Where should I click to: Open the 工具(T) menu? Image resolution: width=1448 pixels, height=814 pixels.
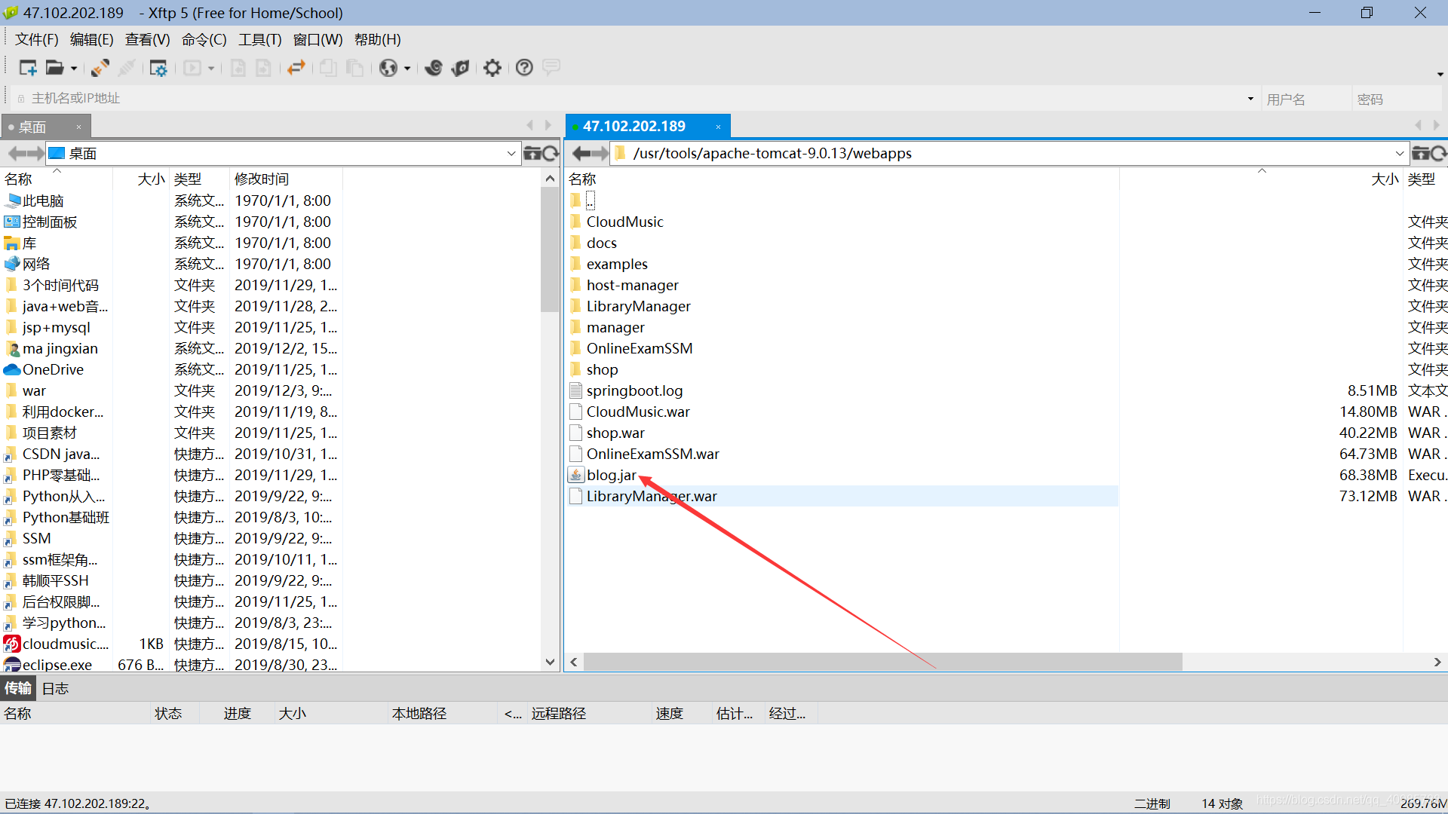coord(259,39)
